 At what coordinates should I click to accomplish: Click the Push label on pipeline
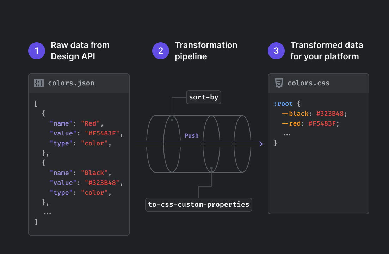[192, 136]
